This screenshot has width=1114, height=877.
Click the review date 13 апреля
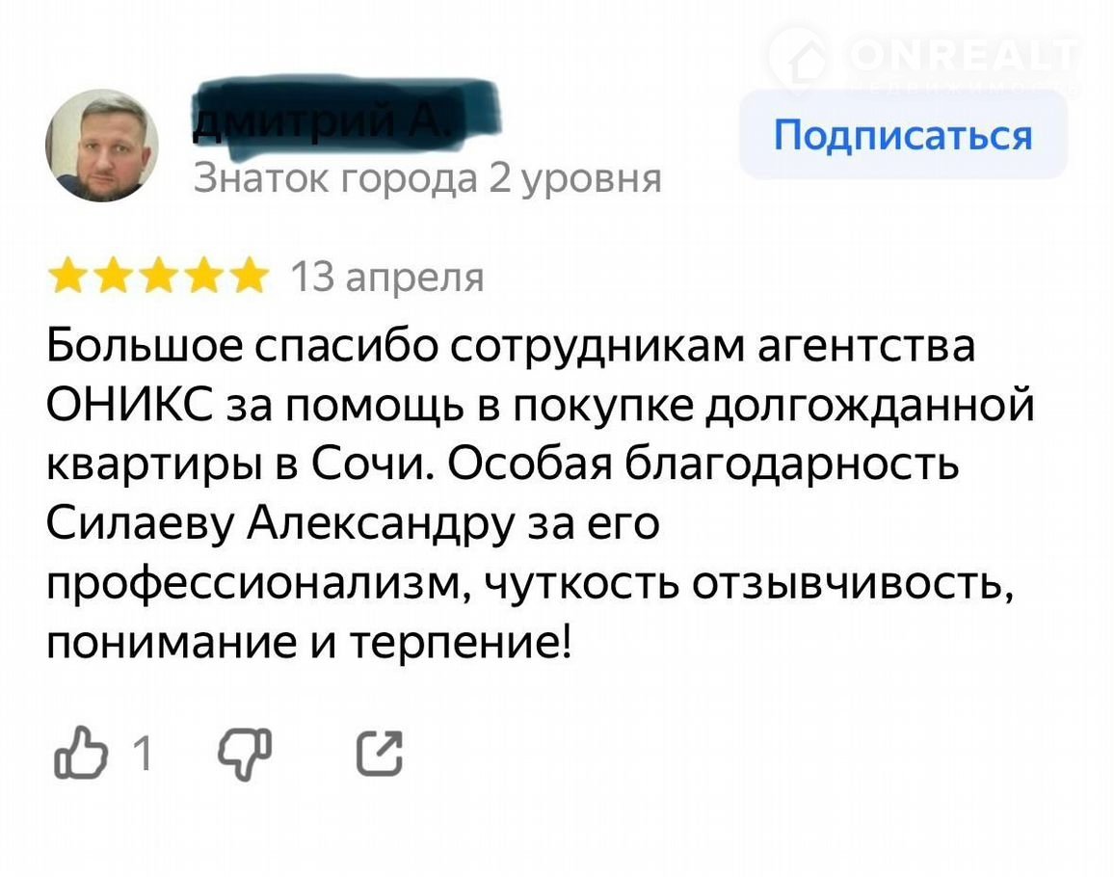point(386,278)
